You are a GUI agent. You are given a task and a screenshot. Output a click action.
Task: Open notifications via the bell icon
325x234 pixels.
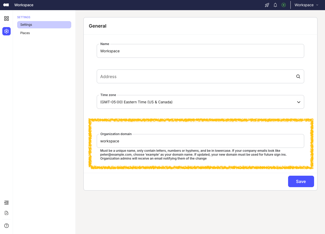pyautogui.click(x=275, y=5)
